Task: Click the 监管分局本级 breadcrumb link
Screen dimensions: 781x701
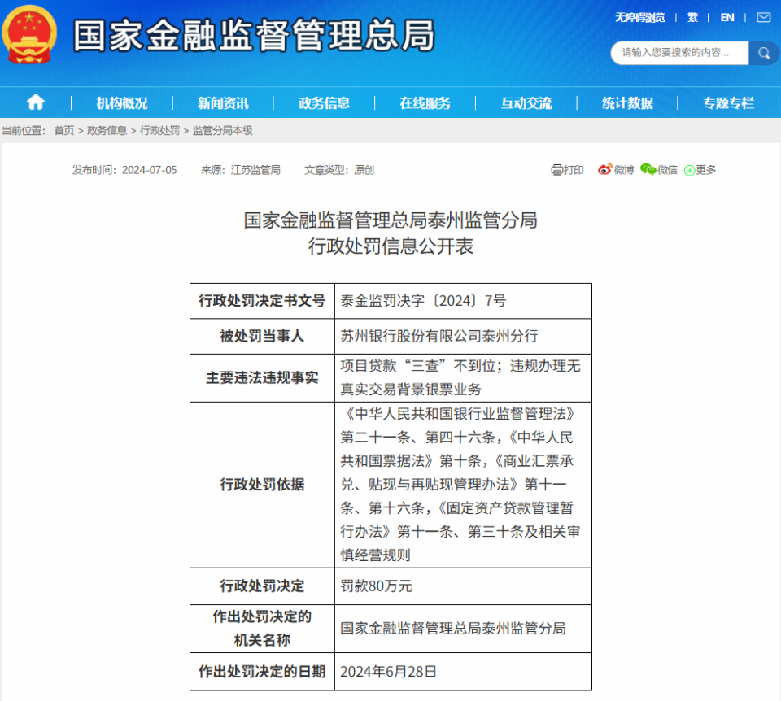Action: pyautogui.click(x=223, y=130)
